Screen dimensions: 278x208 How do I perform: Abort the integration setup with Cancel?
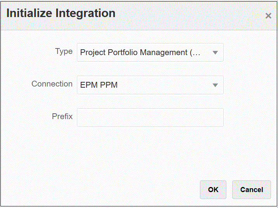[x=252, y=190]
